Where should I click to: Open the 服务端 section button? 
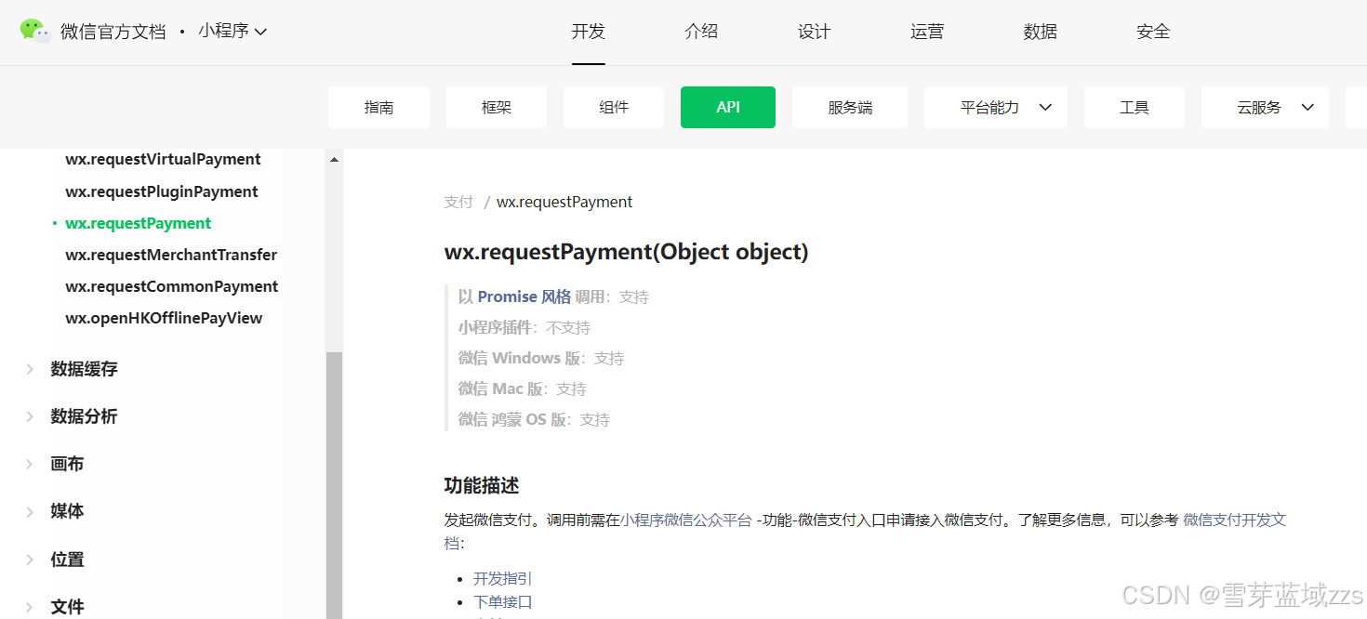(850, 108)
